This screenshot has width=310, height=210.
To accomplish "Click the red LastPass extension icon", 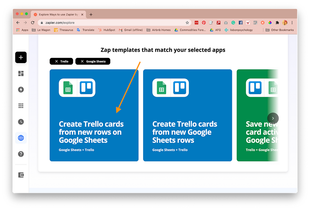I will [196, 23].
